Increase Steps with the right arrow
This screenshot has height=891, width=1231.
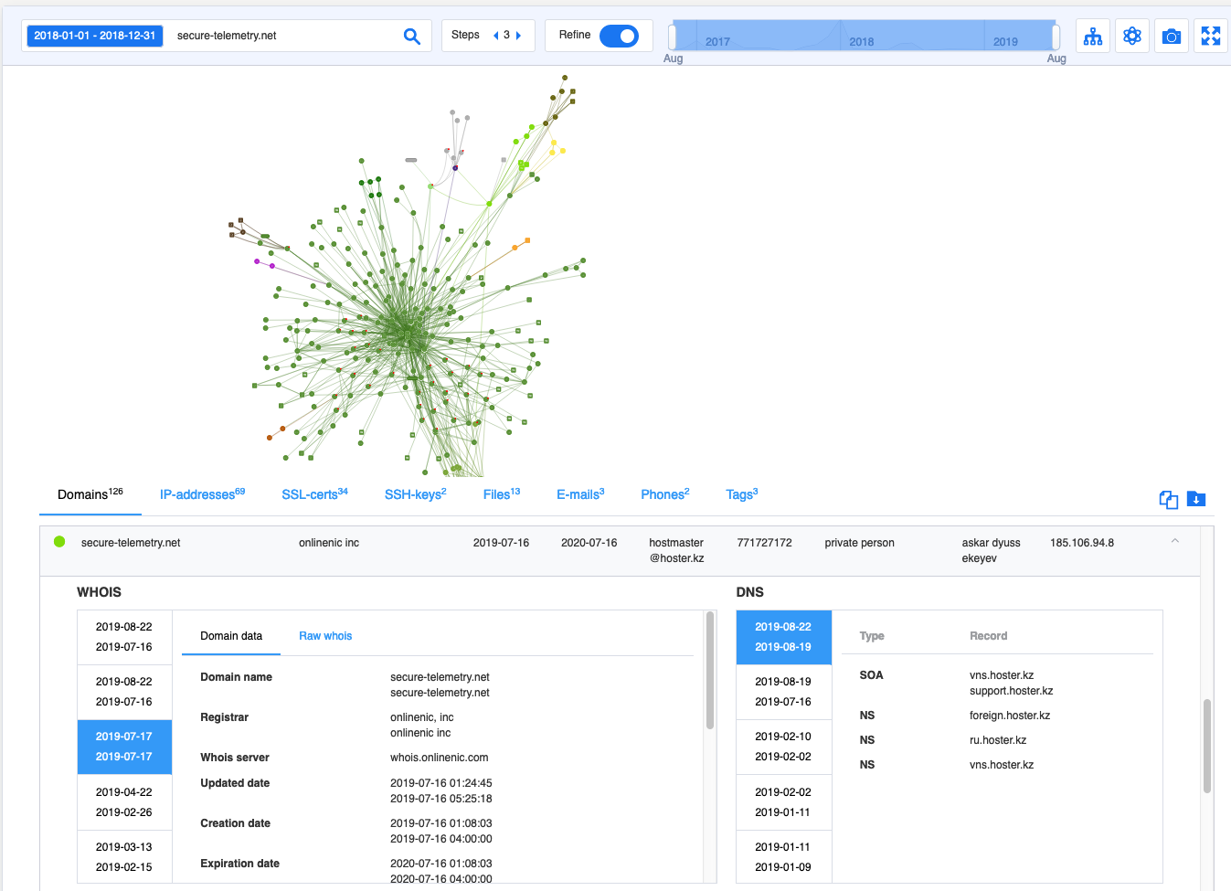click(x=518, y=36)
